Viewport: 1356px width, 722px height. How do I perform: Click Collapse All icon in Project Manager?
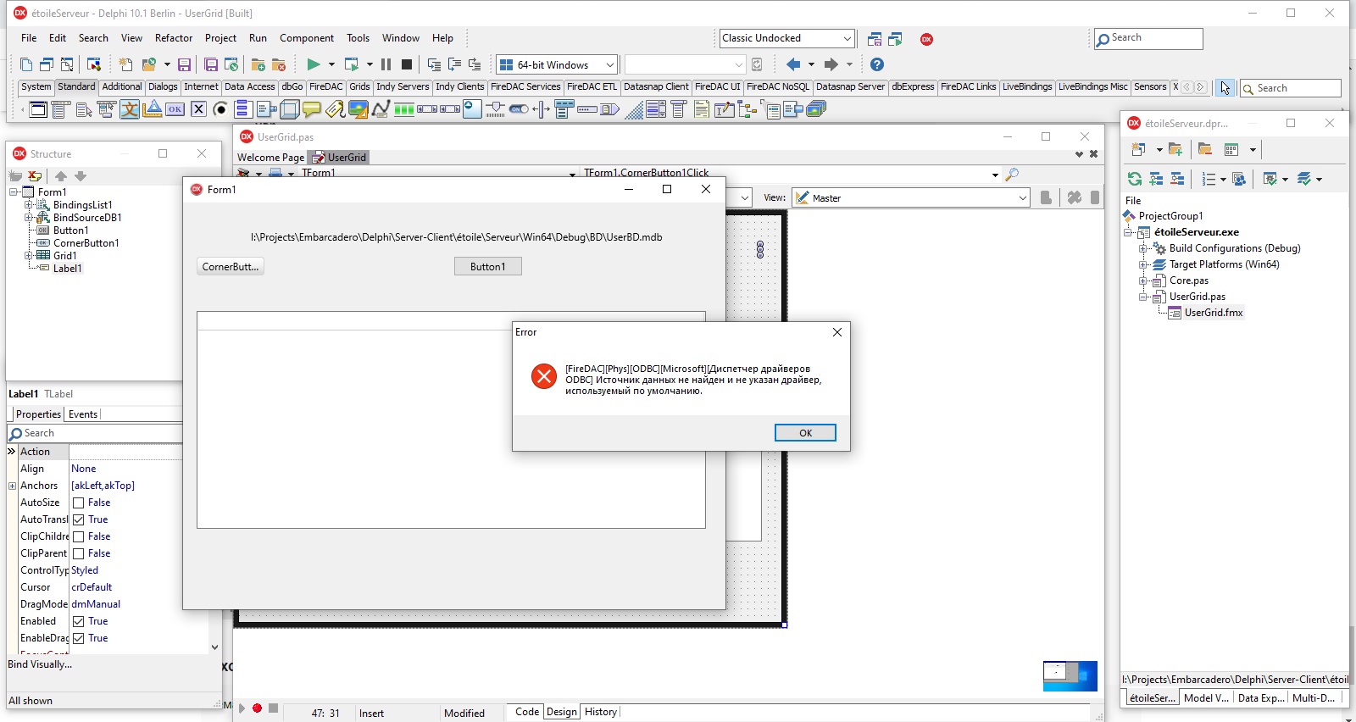pos(1177,179)
